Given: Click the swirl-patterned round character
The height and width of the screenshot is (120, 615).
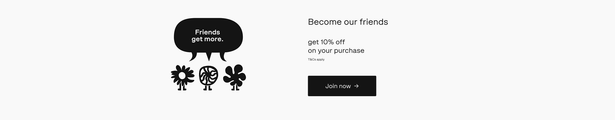Looking at the screenshot, I should click(x=208, y=76).
